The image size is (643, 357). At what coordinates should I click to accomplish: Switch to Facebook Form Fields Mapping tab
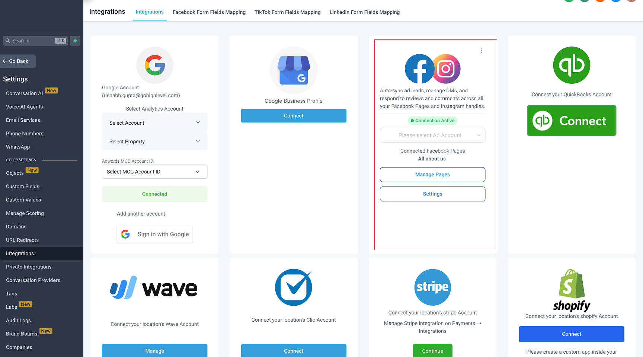point(209,12)
